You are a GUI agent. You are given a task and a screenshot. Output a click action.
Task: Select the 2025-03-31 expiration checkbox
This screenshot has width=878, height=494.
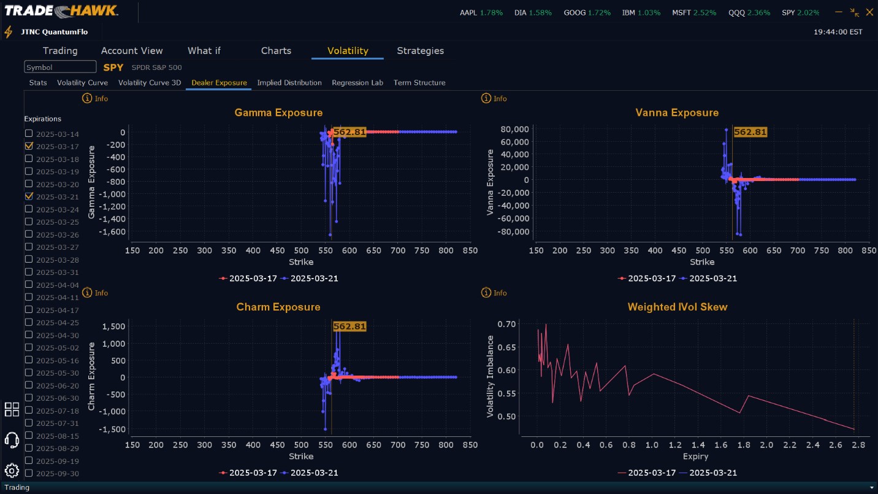29,272
